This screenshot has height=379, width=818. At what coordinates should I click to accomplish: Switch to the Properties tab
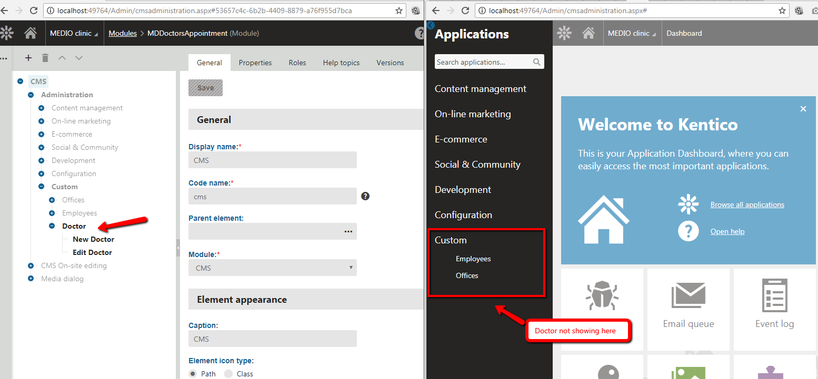coord(255,63)
